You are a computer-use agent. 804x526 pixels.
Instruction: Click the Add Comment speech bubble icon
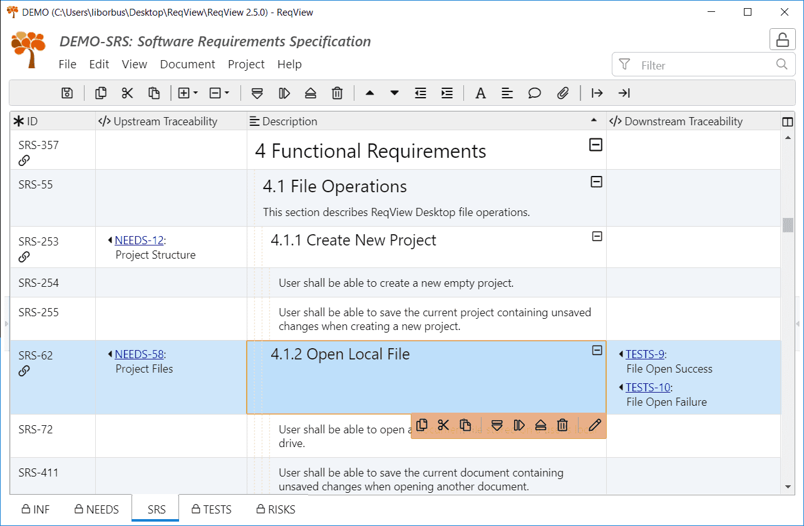(534, 93)
